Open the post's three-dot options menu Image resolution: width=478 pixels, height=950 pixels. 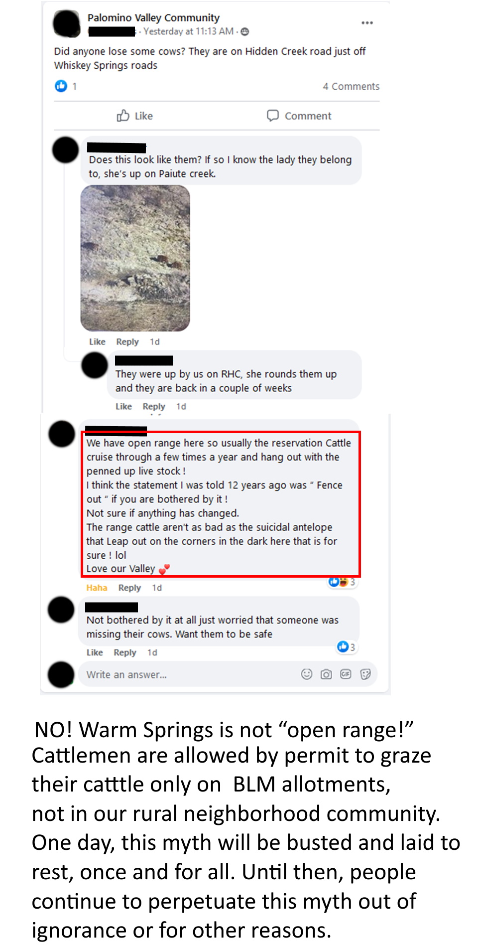click(367, 23)
